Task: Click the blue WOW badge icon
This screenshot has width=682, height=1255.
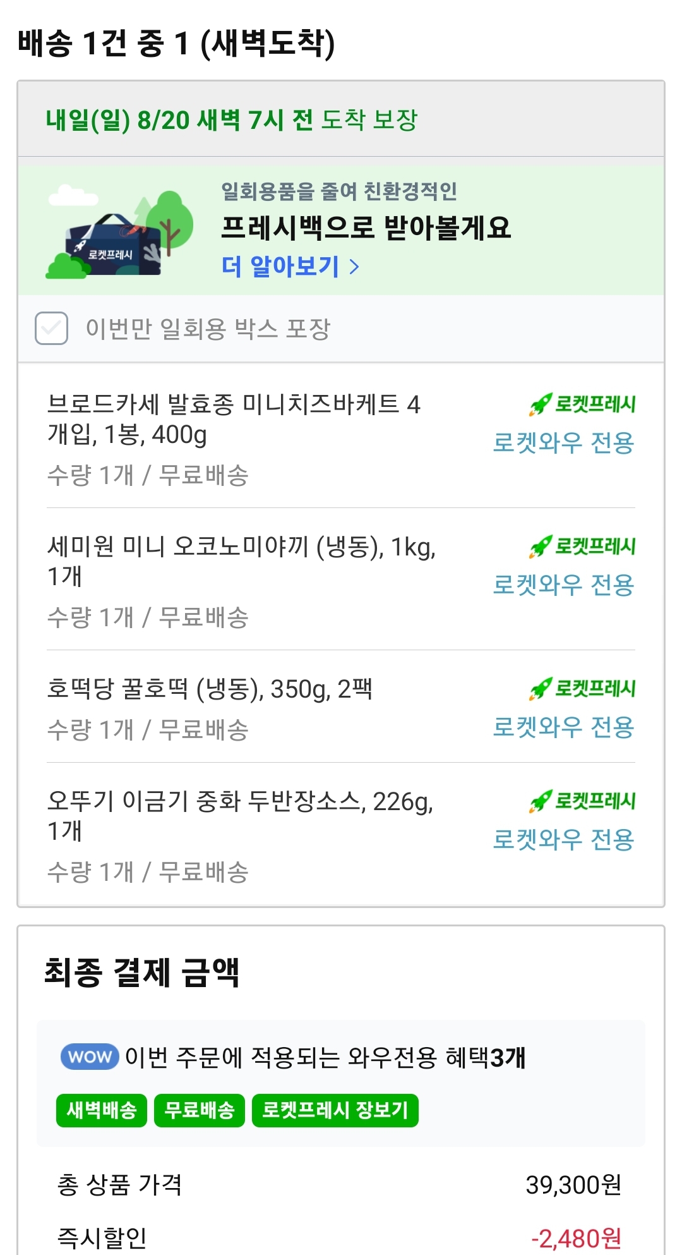Action: 90,1057
